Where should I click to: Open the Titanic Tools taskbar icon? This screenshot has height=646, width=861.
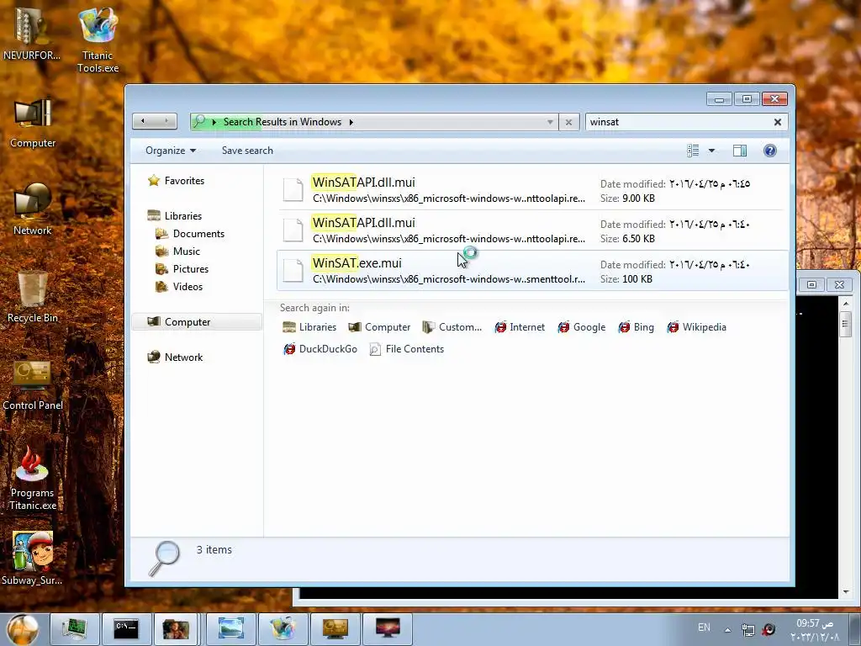[283, 628]
